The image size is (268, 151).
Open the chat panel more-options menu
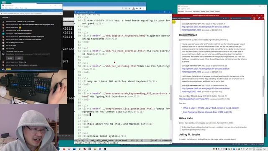[60, 18]
